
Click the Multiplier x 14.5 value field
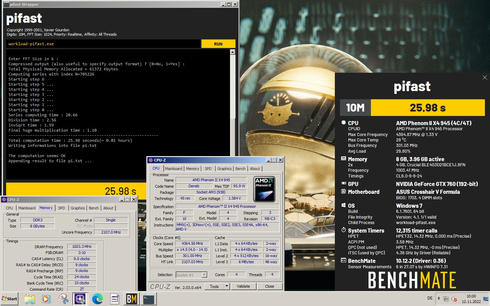point(192,250)
